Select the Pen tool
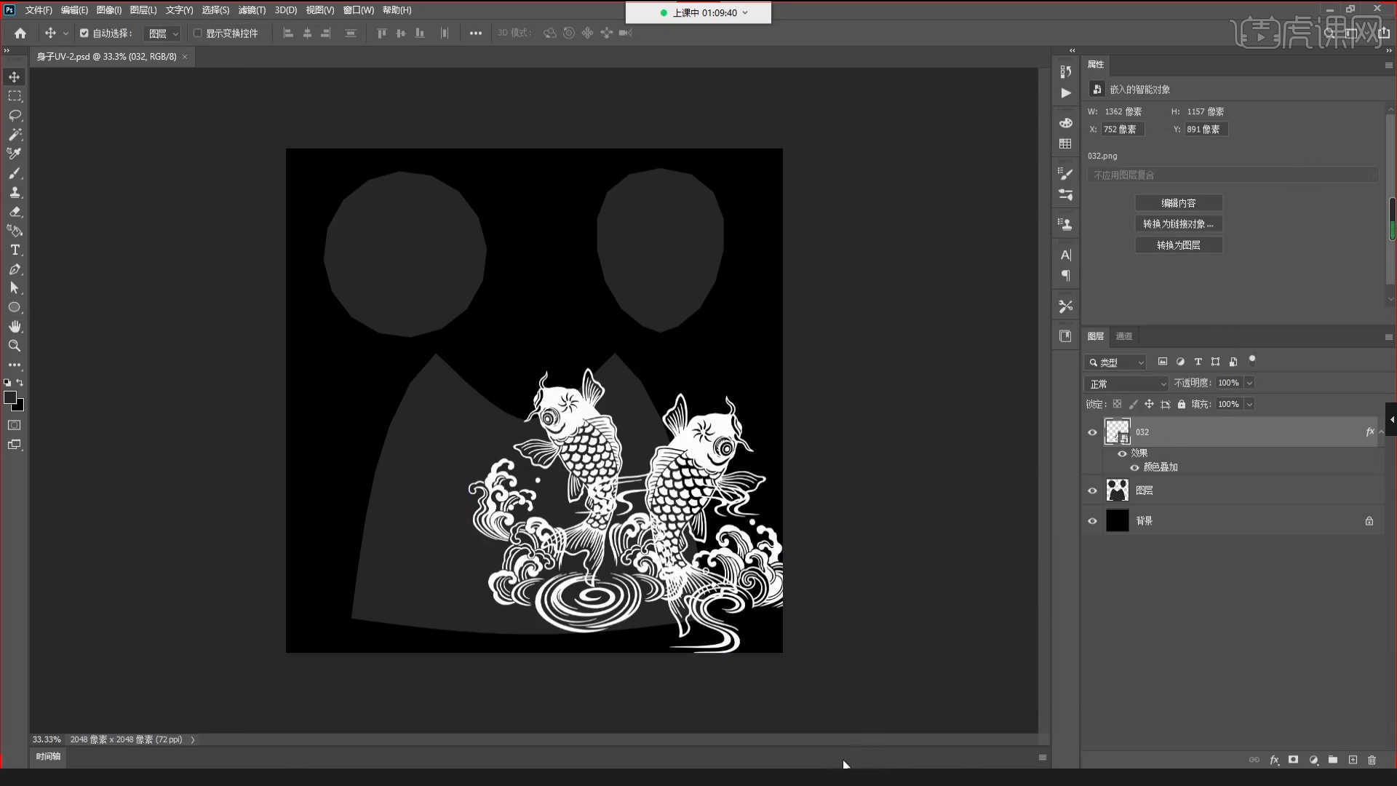Image resolution: width=1397 pixels, height=786 pixels. [15, 269]
